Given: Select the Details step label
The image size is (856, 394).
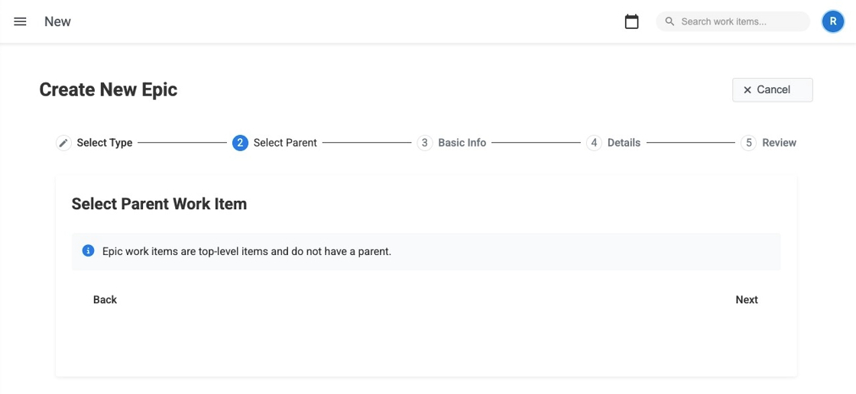Looking at the screenshot, I should point(624,143).
